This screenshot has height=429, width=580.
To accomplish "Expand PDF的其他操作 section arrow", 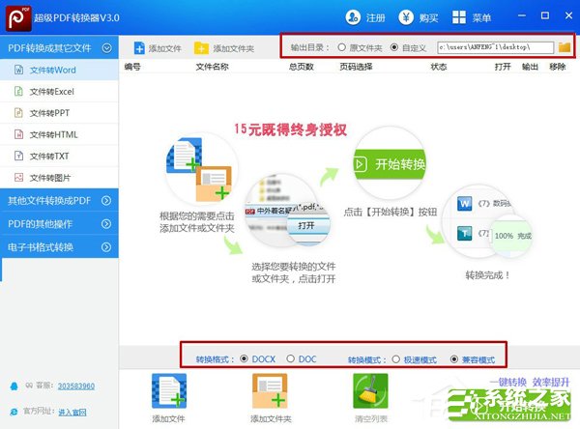I will coord(106,224).
